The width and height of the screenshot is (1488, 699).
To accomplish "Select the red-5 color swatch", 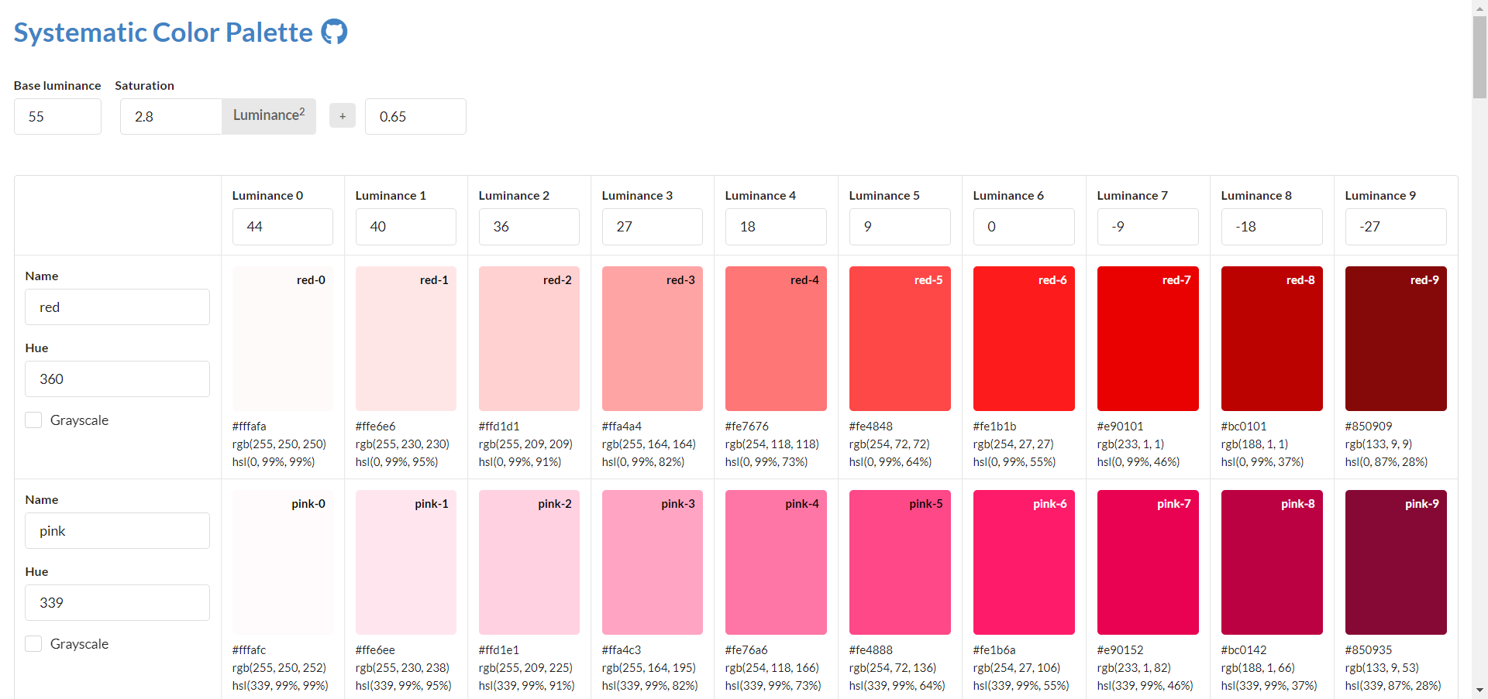I will (900, 338).
